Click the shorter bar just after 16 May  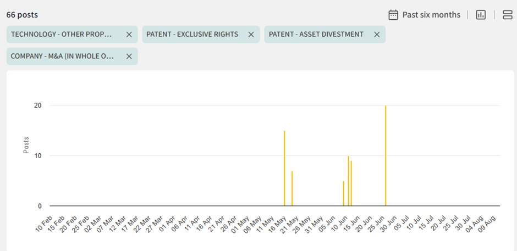point(292,189)
